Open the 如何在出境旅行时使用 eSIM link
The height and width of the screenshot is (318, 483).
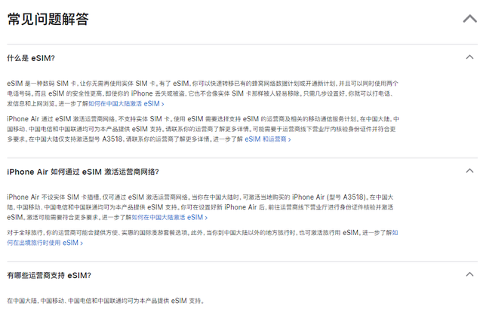(x=42, y=243)
